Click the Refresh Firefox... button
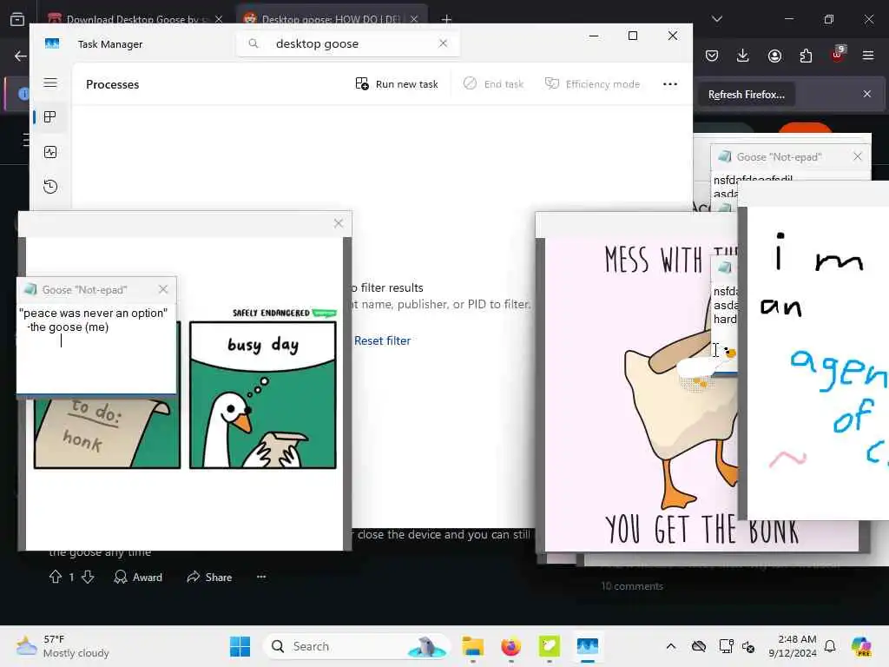The height and width of the screenshot is (667, 889). point(746,94)
